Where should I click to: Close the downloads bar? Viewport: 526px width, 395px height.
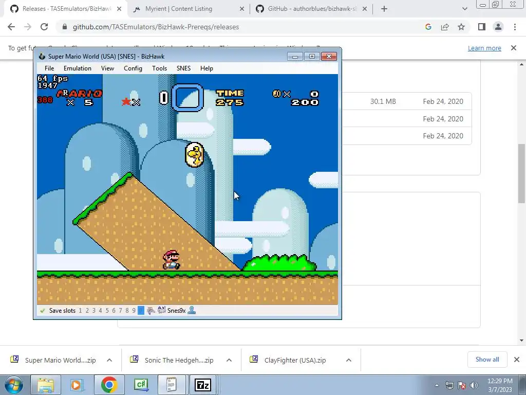click(x=517, y=360)
